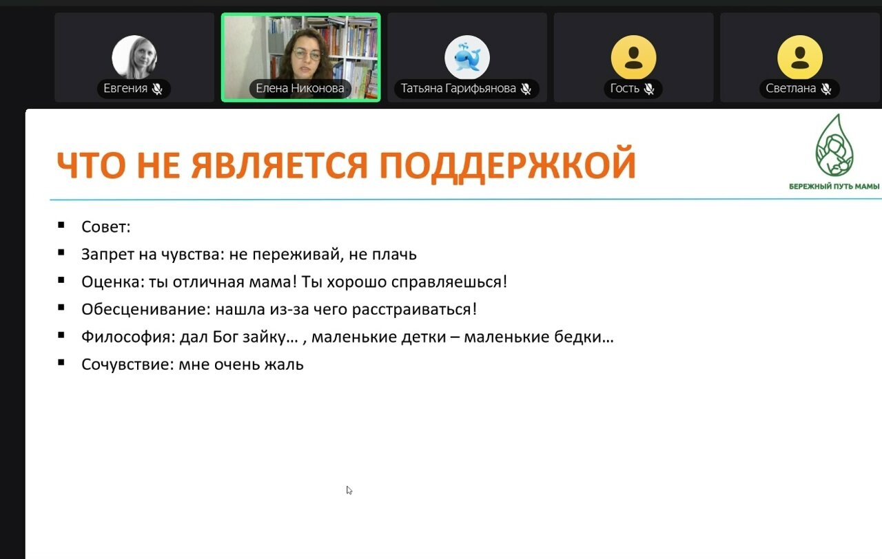Image resolution: width=882 pixels, height=559 pixels.
Task: Click the Елена Никонова name label
Action: pyautogui.click(x=300, y=89)
